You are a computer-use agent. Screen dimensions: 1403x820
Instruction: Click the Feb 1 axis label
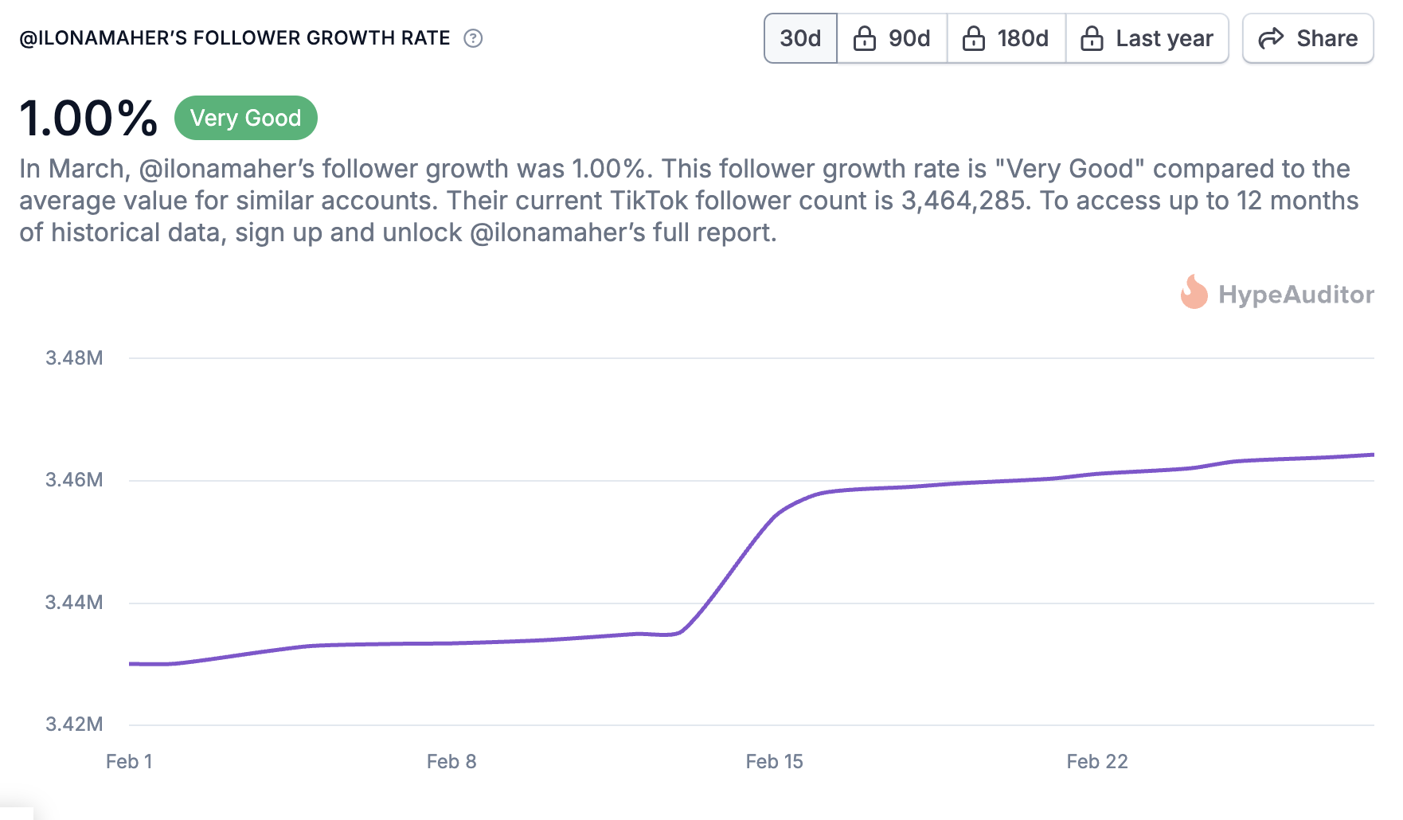(x=129, y=762)
